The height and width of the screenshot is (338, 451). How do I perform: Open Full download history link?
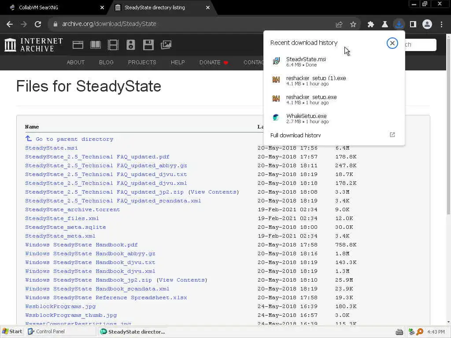(296, 135)
